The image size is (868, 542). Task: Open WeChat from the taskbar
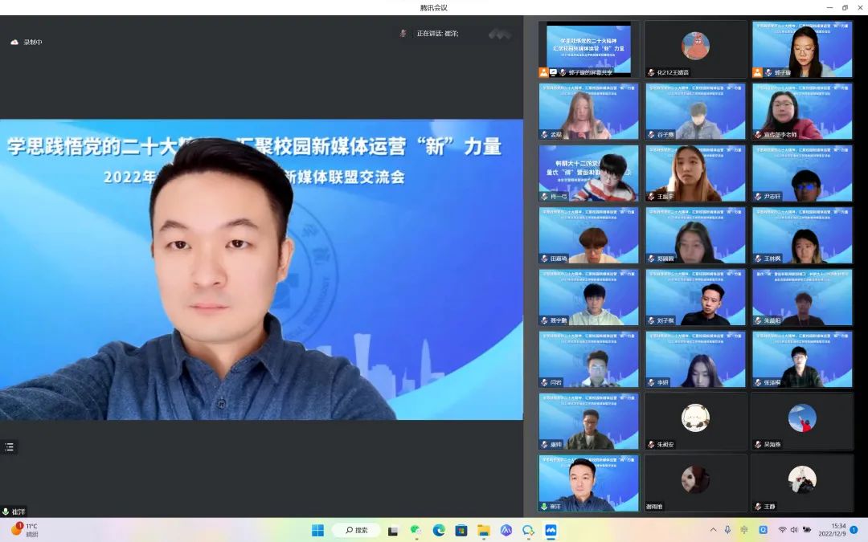pos(416,530)
